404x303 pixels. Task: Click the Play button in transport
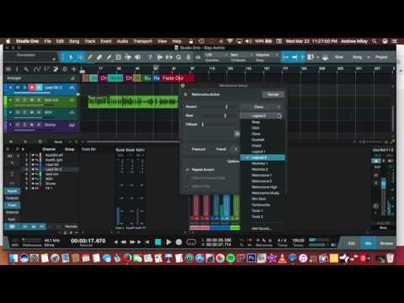168,242
